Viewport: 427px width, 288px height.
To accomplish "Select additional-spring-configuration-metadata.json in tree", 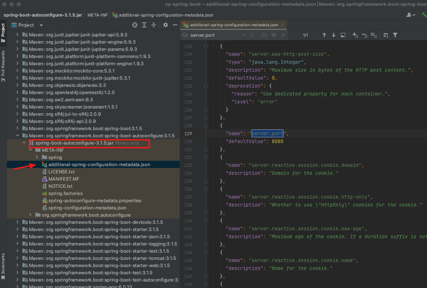I will (x=99, y=164).
